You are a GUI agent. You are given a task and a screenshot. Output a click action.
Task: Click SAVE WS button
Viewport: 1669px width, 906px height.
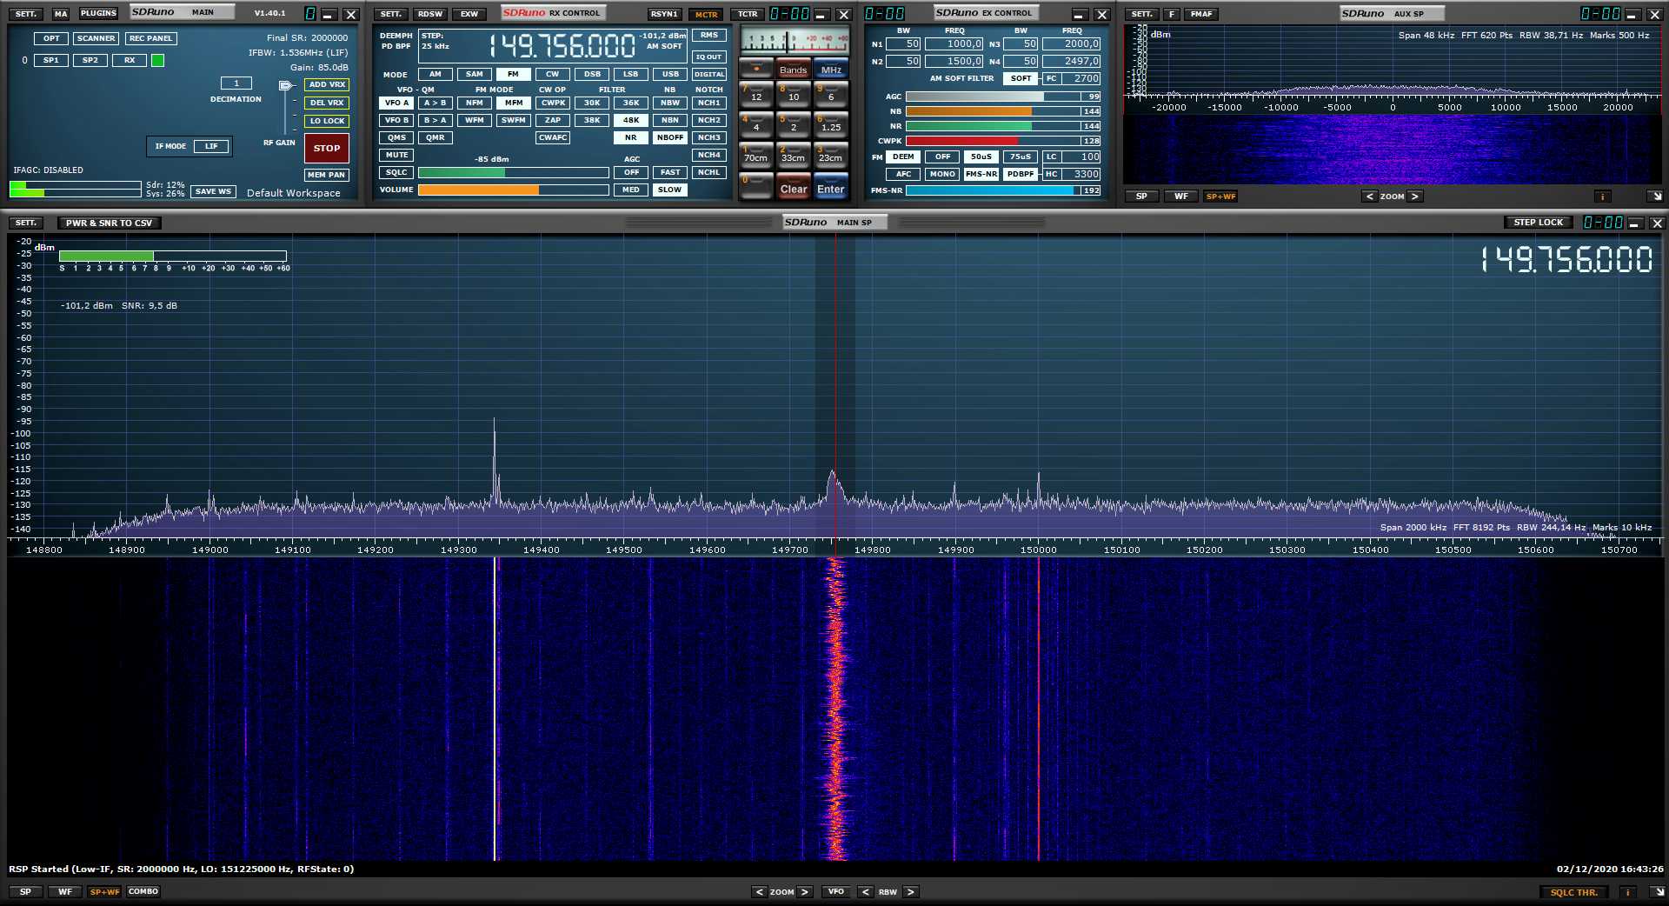coord(213,191)
